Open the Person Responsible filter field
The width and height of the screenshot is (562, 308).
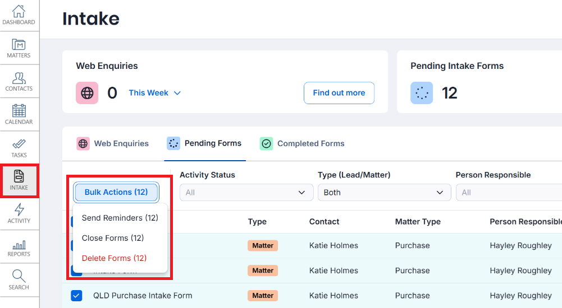[508, 192]
